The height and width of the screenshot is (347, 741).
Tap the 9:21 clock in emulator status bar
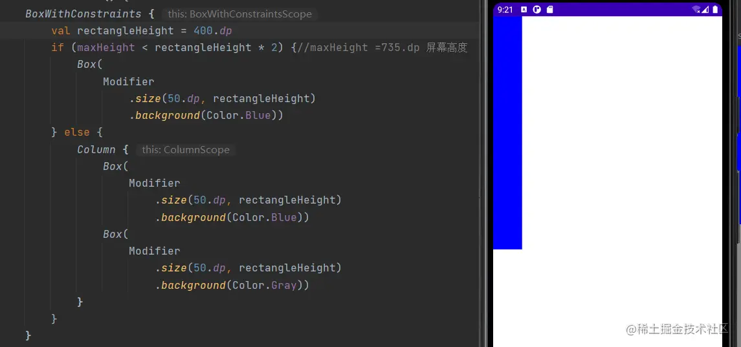(x=505, y=10)
